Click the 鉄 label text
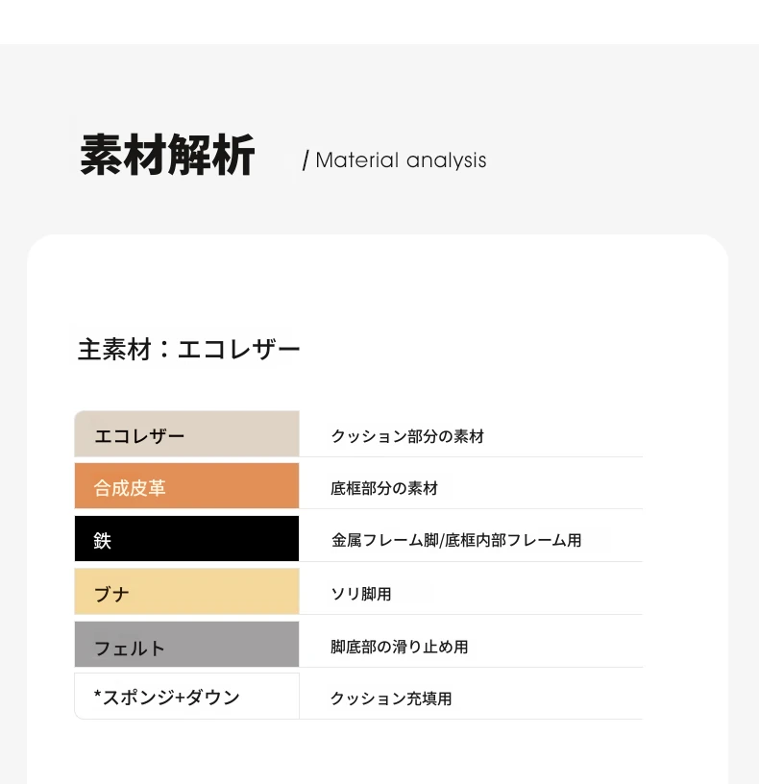The height and width of the screenshot is (784, 759). pos(103,541)
